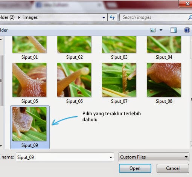Image resolution: width=192 pixels, height=177 pixels.
Task: Click in the Search images field
Action: click(x=154, y=17)
